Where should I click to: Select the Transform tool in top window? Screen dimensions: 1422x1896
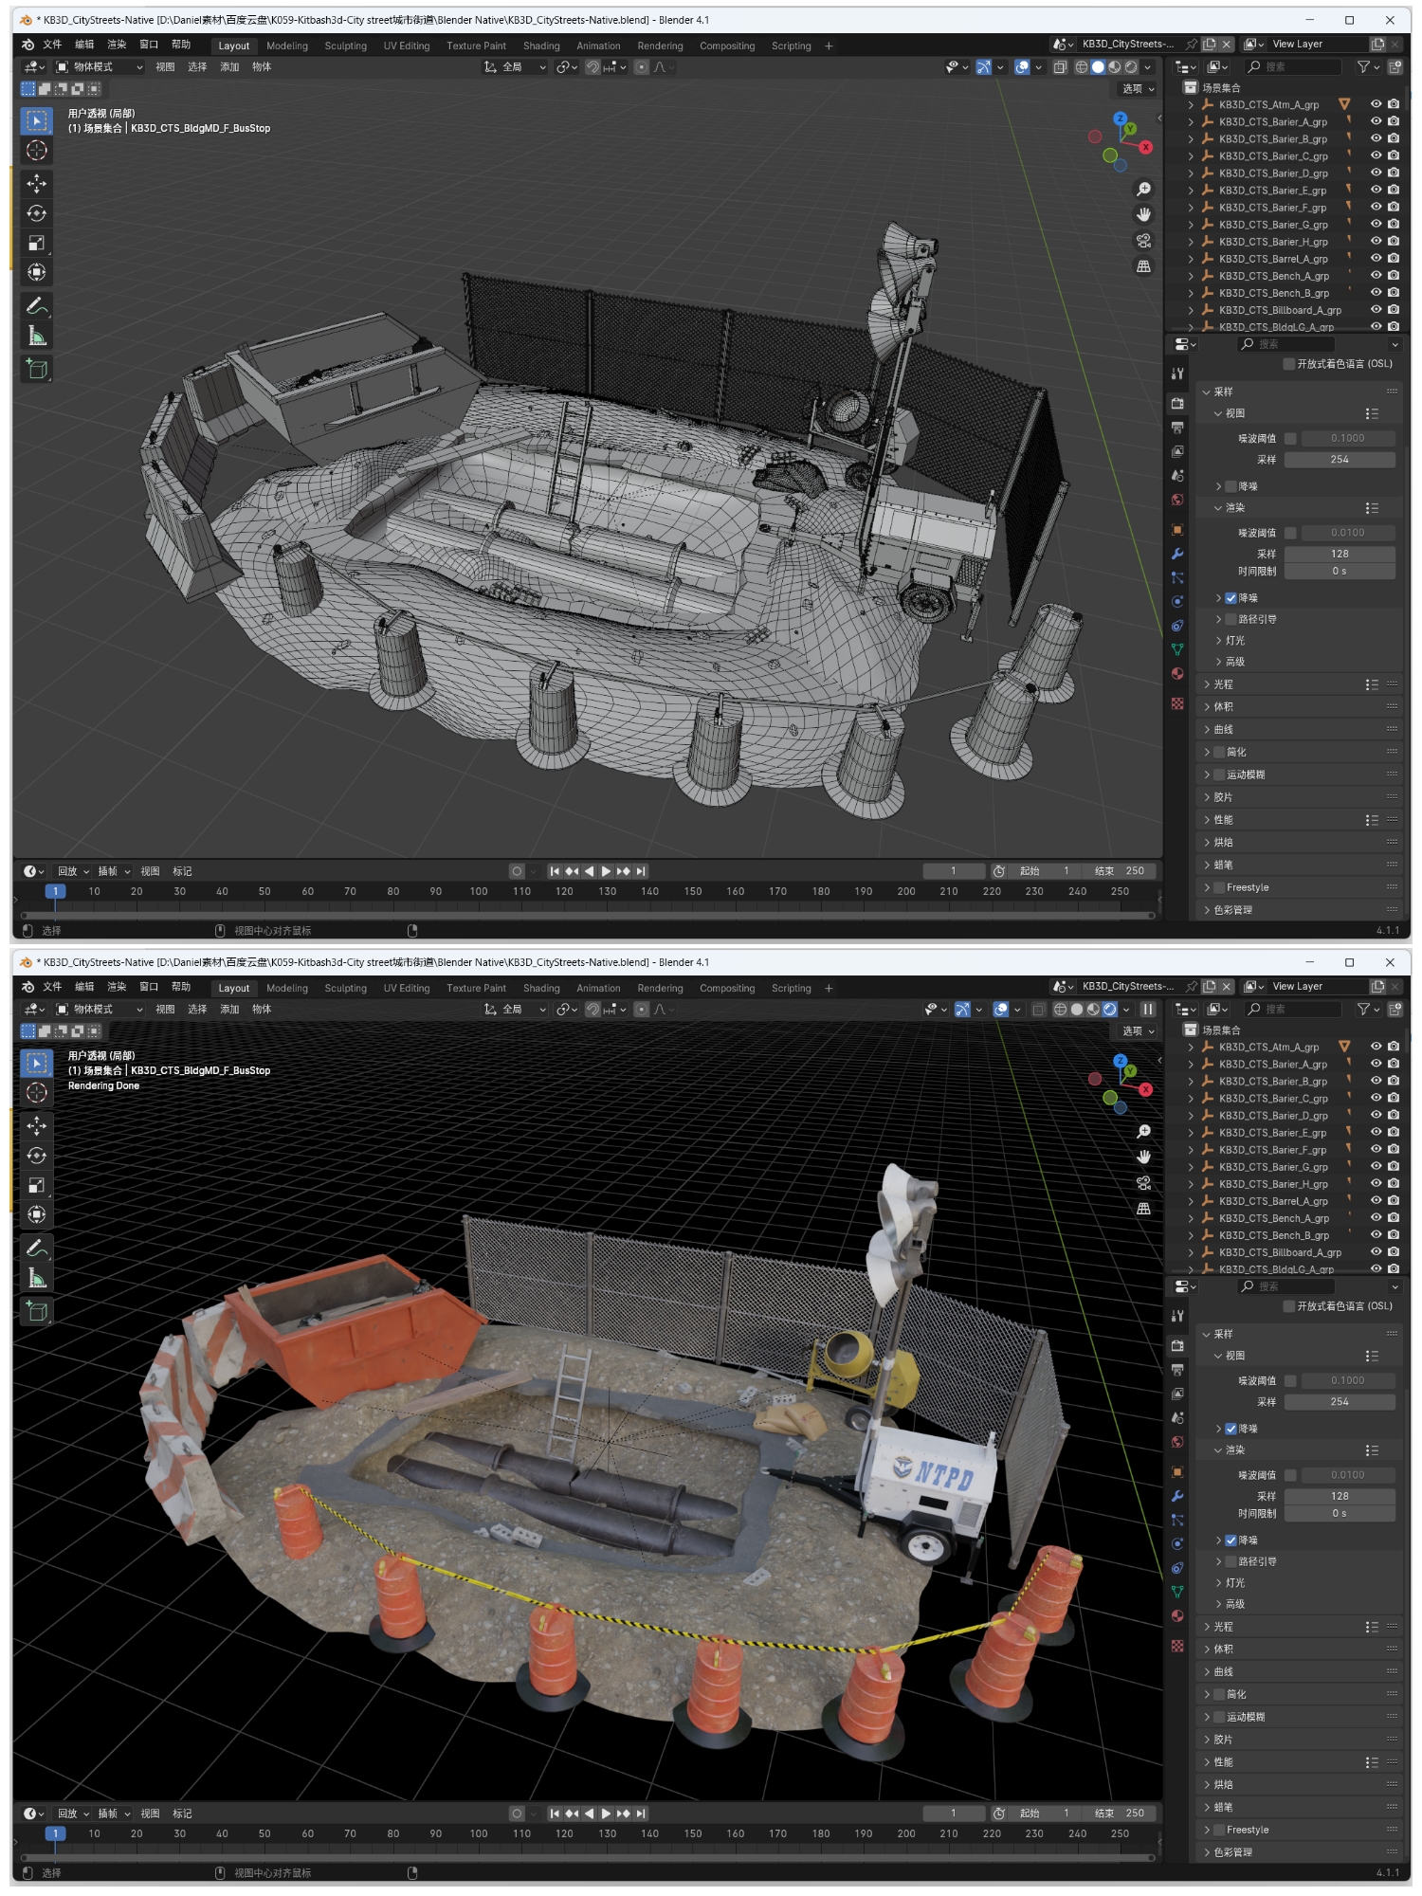click(x=36, y=273)
